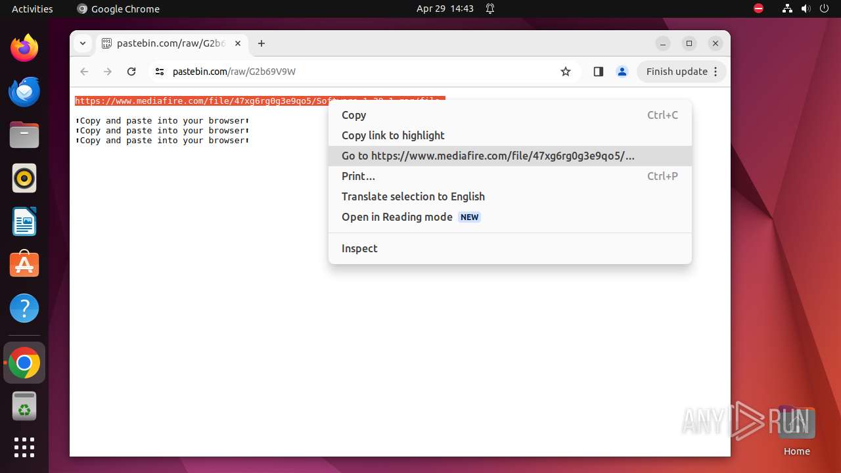Click the Chrome back arrow
The width and height of the screenshot is (841, 473).
pyautogui.click(x=84, y=72)
